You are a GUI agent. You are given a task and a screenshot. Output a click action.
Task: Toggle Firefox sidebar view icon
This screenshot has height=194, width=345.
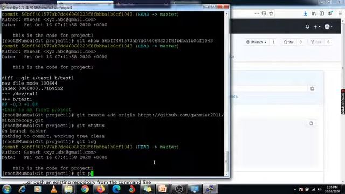tap(322, 13)
